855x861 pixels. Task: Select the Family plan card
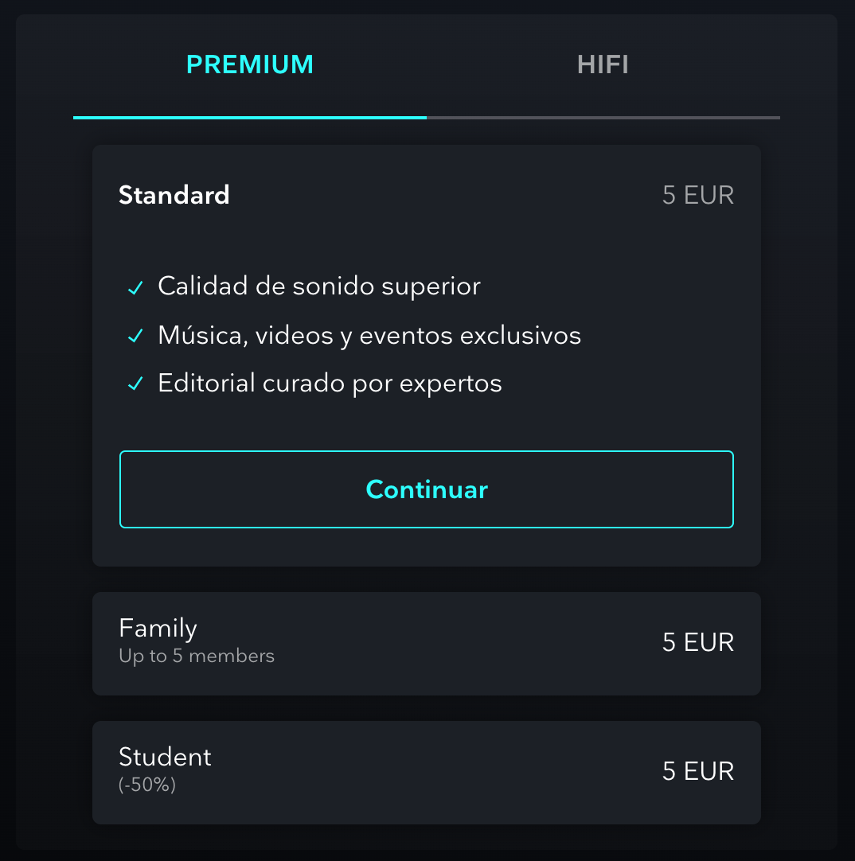pos(427,643)
